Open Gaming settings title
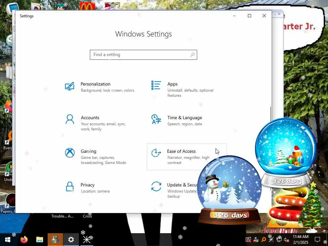 point(88,151)
